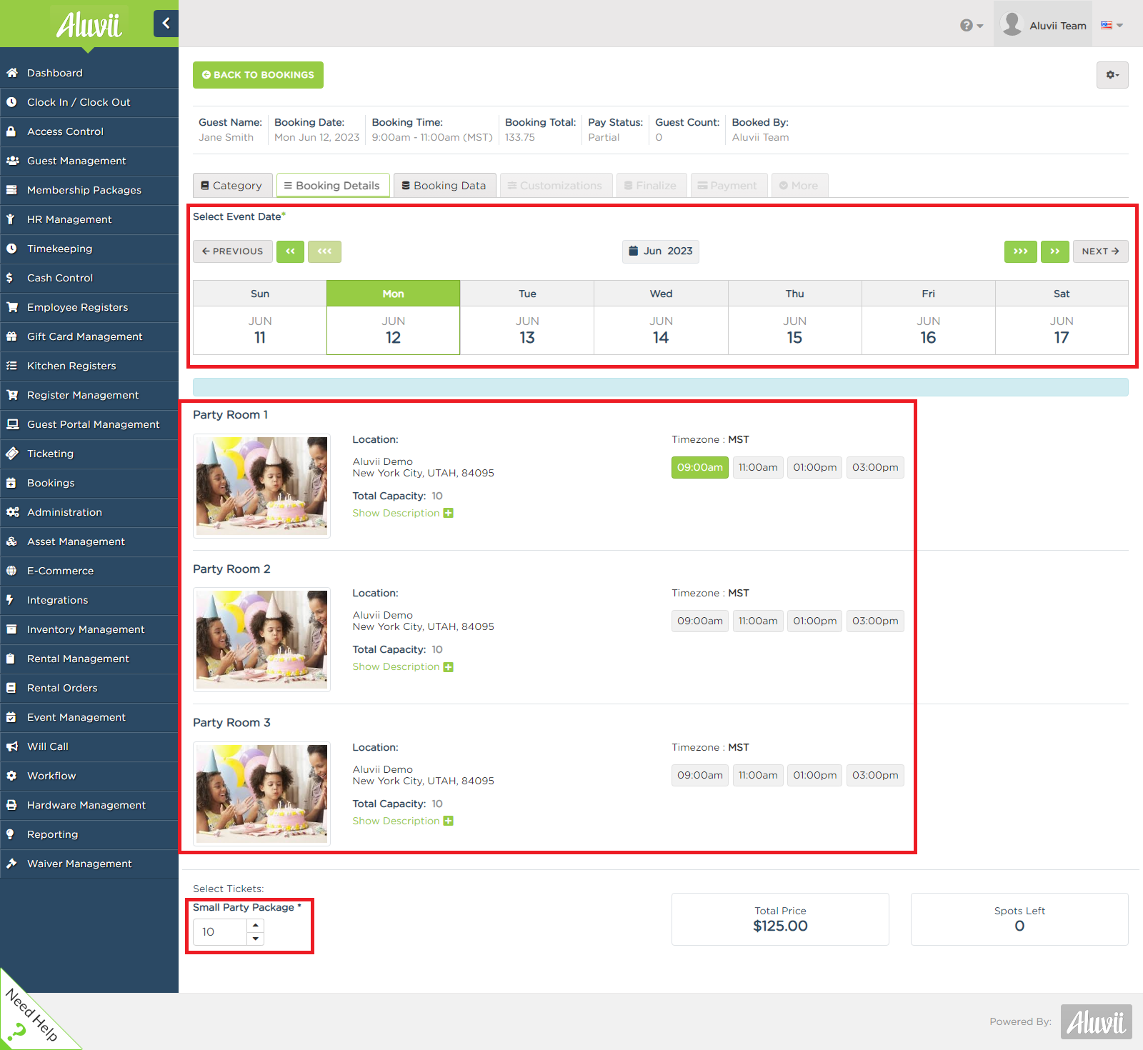Open the Aluvii Team user menu
This screenshot has width=1143, height=1050.
point(1043,24)
